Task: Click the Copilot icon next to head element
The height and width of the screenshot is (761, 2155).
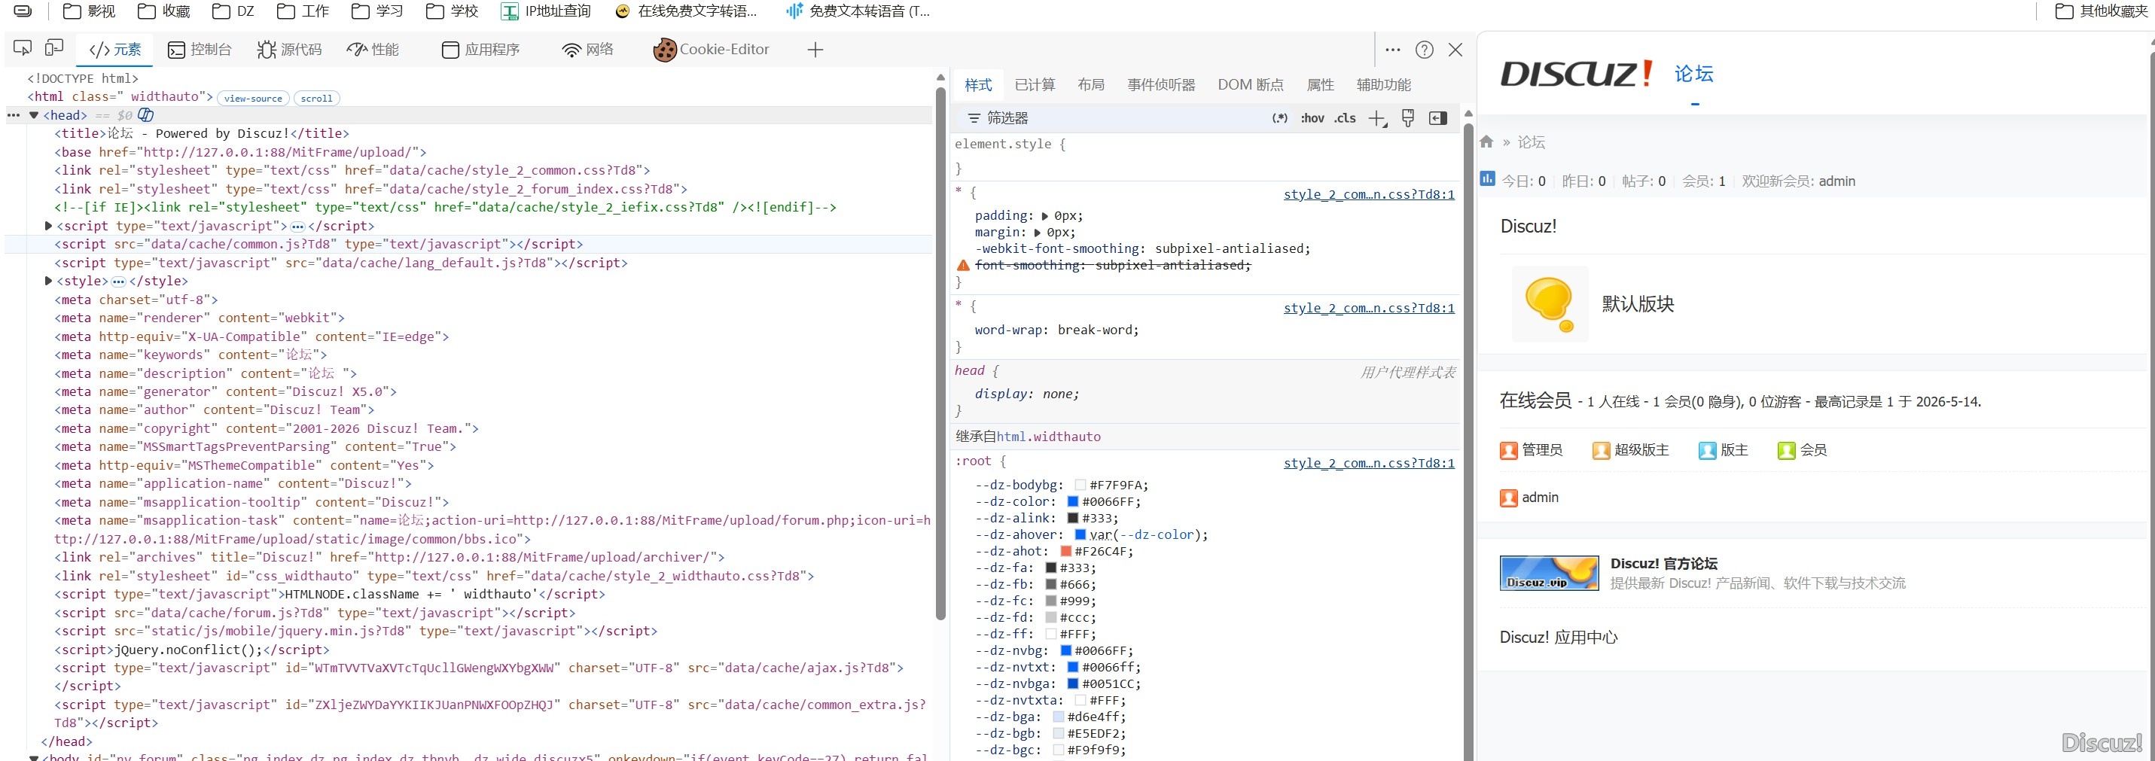Action: coord(145,114)
